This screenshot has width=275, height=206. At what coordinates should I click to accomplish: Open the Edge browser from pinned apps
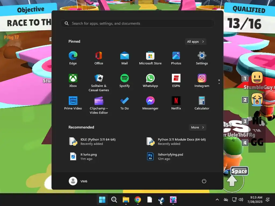tap(73, 58)
